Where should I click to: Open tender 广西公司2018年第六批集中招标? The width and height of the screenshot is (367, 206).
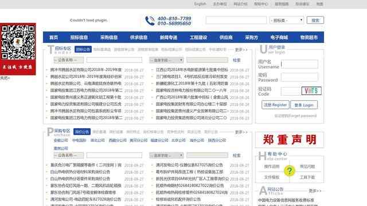coord(192,97)
